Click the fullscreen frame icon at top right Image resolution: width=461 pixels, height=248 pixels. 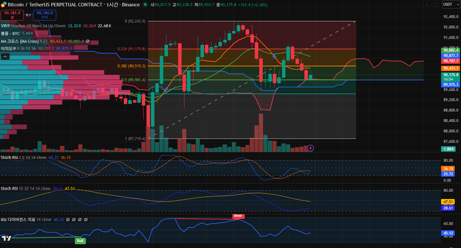click(x=436, y=4)
